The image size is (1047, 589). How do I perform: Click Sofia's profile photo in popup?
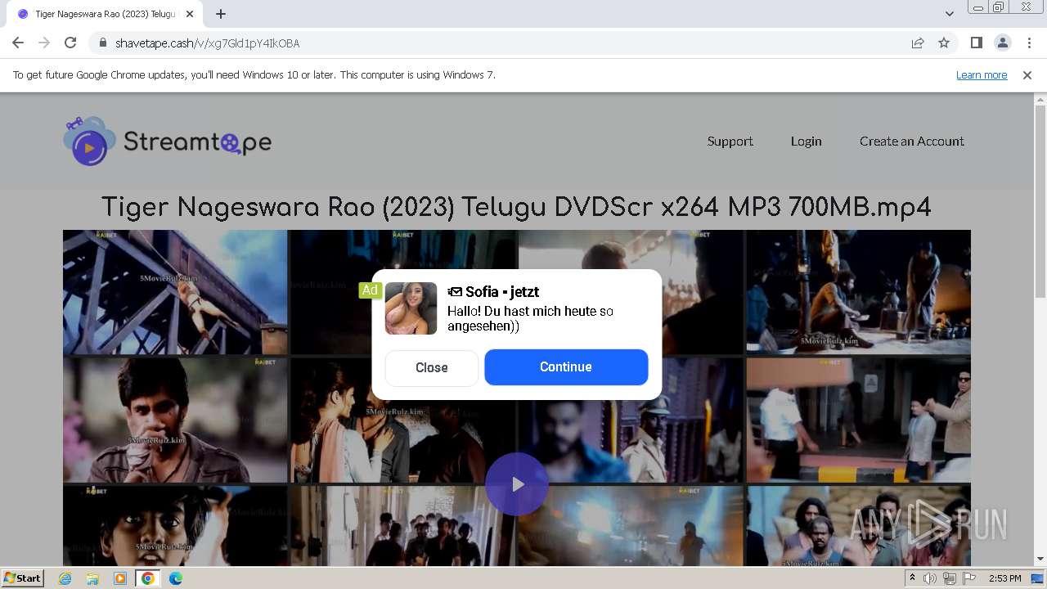point(411,308)
